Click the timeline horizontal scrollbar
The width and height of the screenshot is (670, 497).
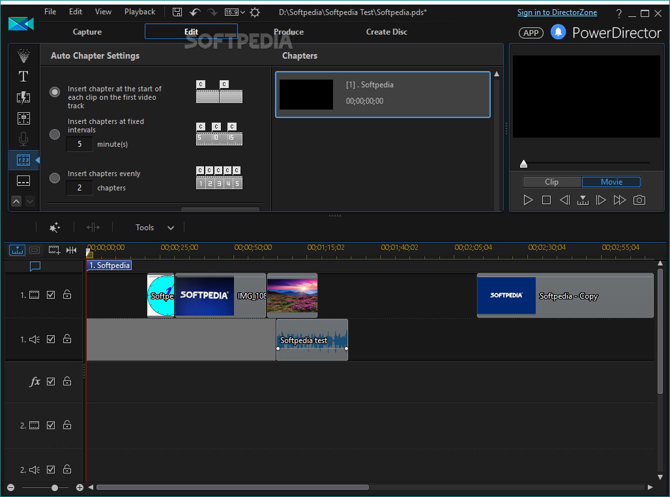click(233, 487)
